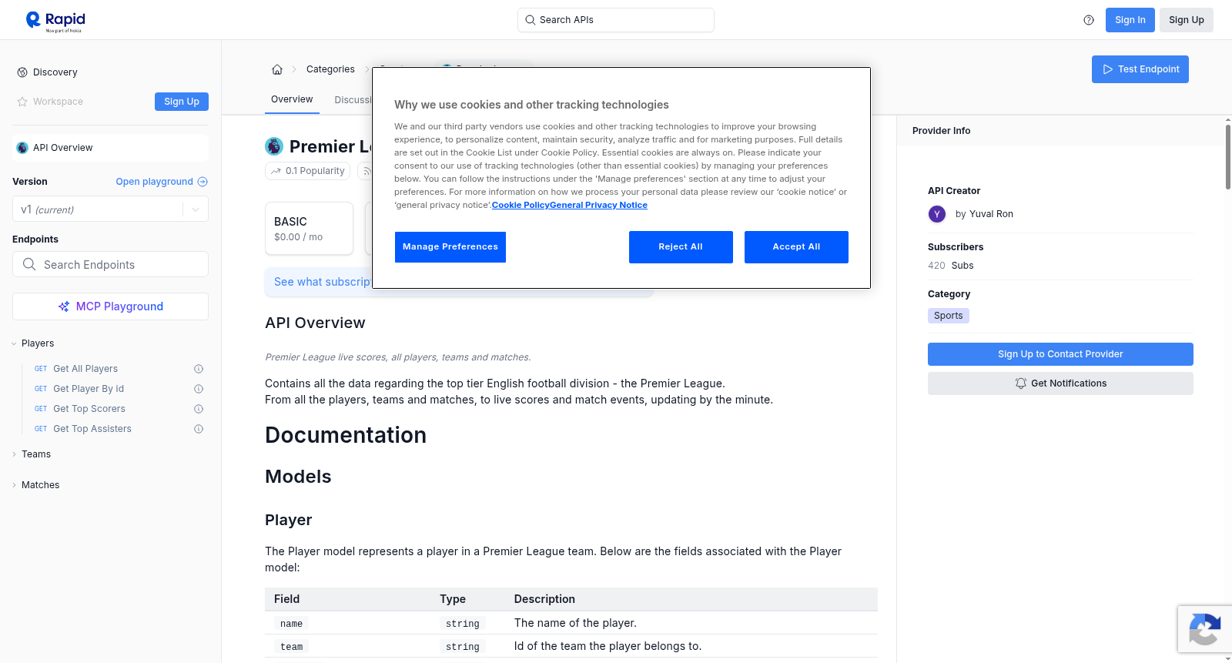Click the header Sign In button
This screenshot has height=663, width=1232.
1130,20
